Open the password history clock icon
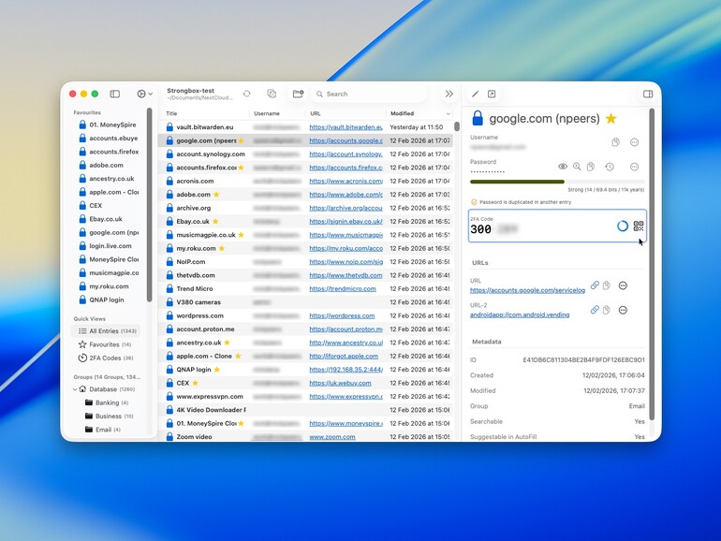 tap(610, 167)
